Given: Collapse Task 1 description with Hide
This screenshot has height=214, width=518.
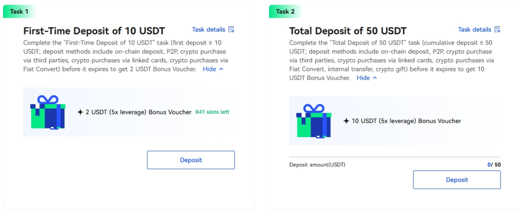Looking at the screenshot, I should [x=213, y=69].
